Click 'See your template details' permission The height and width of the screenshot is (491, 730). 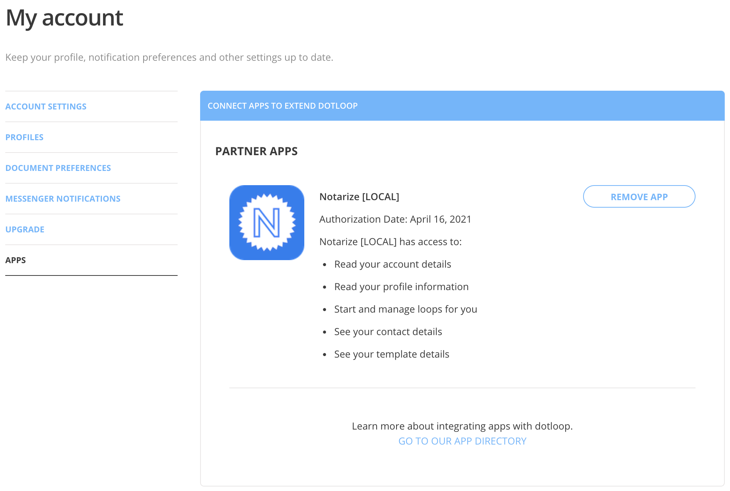click(392, 354)
